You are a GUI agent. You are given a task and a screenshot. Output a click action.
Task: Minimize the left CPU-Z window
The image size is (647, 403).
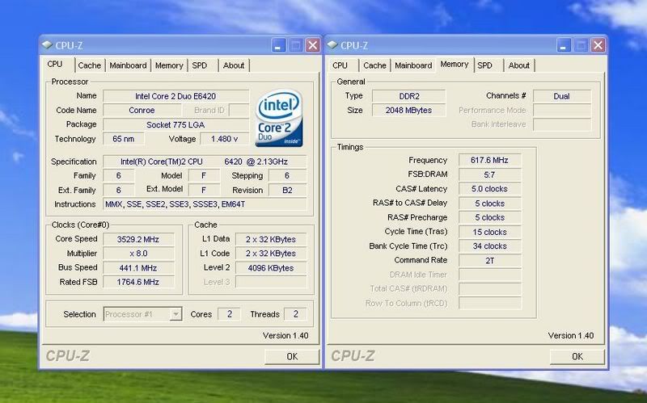[x=279, y=45]
